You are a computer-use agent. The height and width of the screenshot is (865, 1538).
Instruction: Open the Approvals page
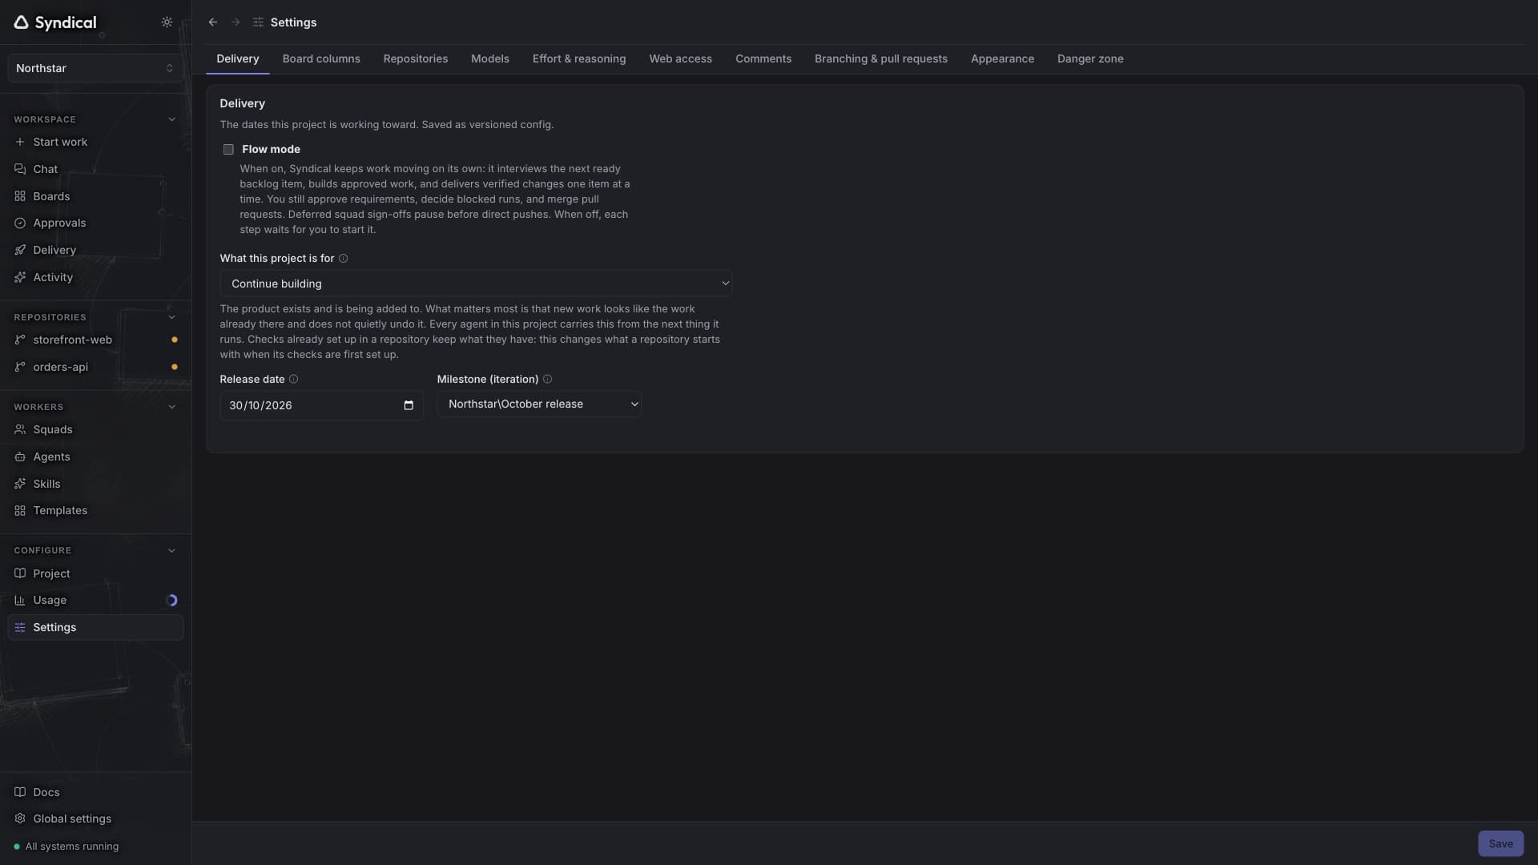pyautogui.click(x=95, y=223)
